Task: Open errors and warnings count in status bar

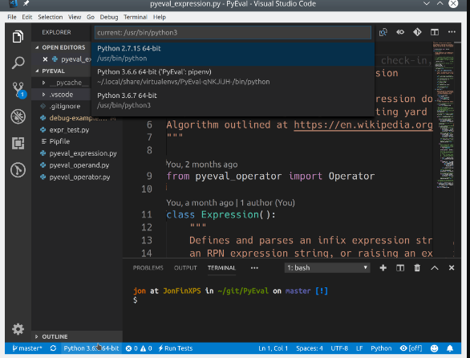Action: [139, 348]
